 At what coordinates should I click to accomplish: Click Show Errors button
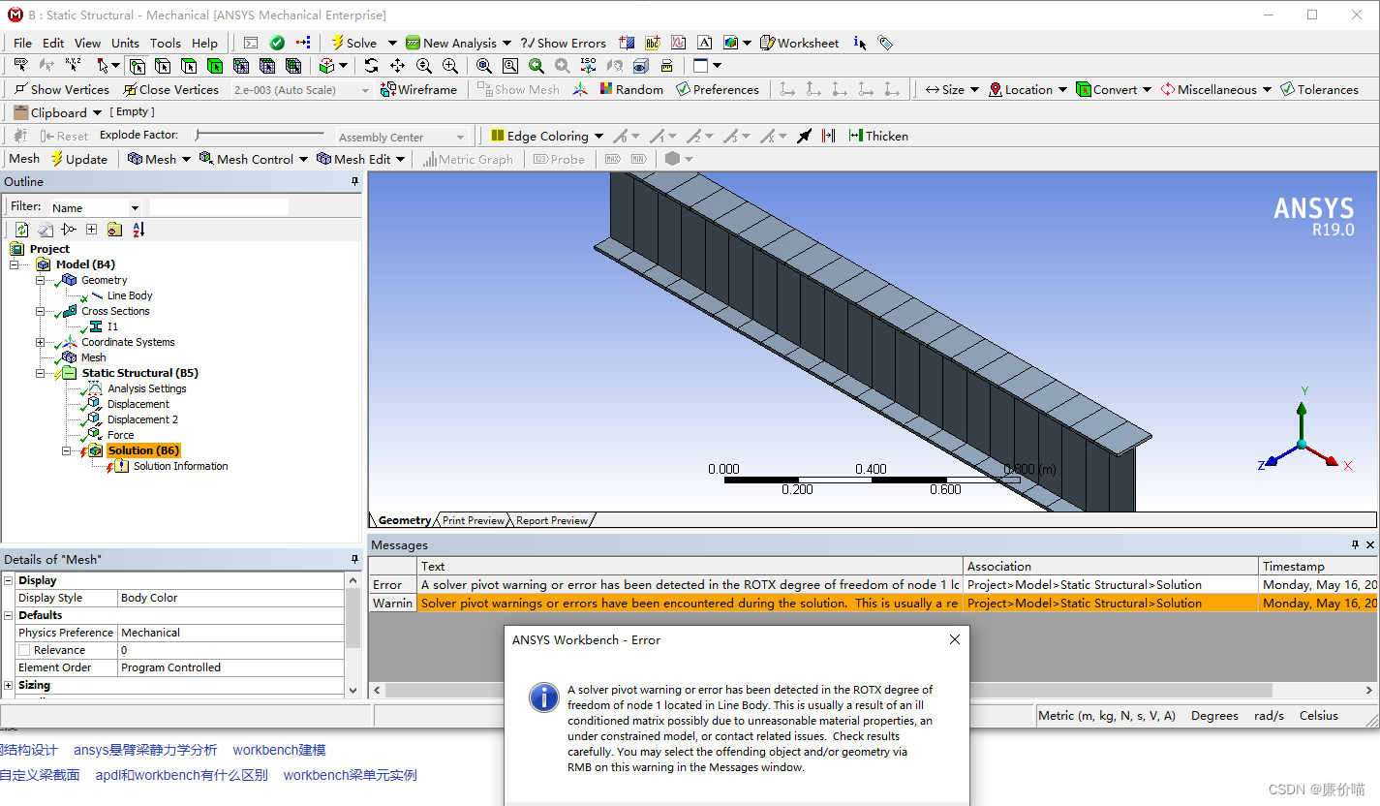point(564,43)
